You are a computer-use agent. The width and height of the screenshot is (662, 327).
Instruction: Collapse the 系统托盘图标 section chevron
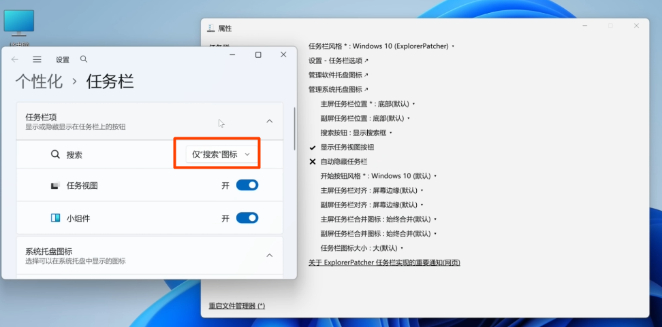tap(269, 256)
